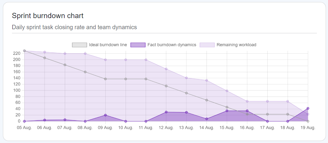The height and width of the screenshot is (143, 328).
Task: Click the Fact burndown point on 12 Aug.
Action: [x=166, y=112]
